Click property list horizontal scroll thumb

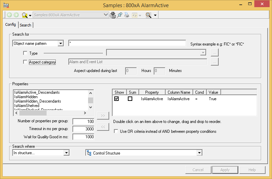(33, 113)
